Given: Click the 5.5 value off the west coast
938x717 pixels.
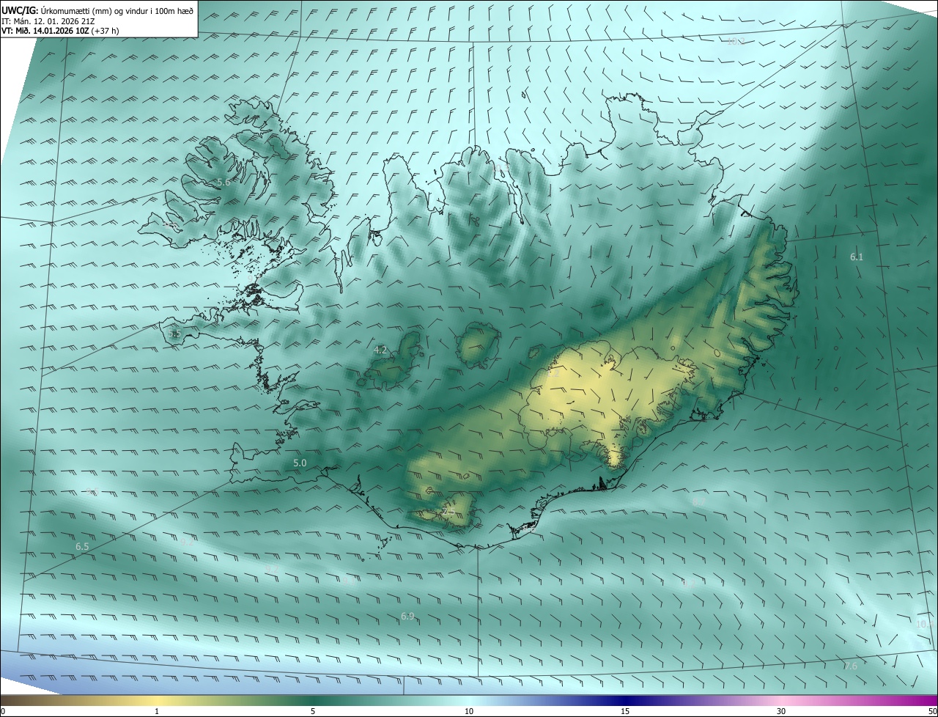Looking at the screenshot, I should click(x=174, y=334).
